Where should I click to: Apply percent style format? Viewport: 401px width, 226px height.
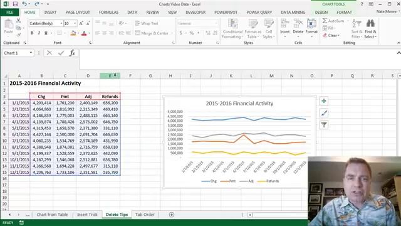(192, 33)
